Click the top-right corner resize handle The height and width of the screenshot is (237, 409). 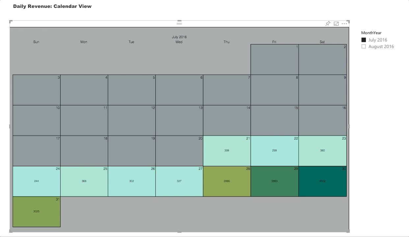[348, 21]
